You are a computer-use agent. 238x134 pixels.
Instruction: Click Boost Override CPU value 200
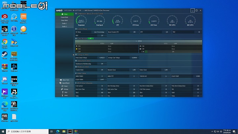pos(134,32)
